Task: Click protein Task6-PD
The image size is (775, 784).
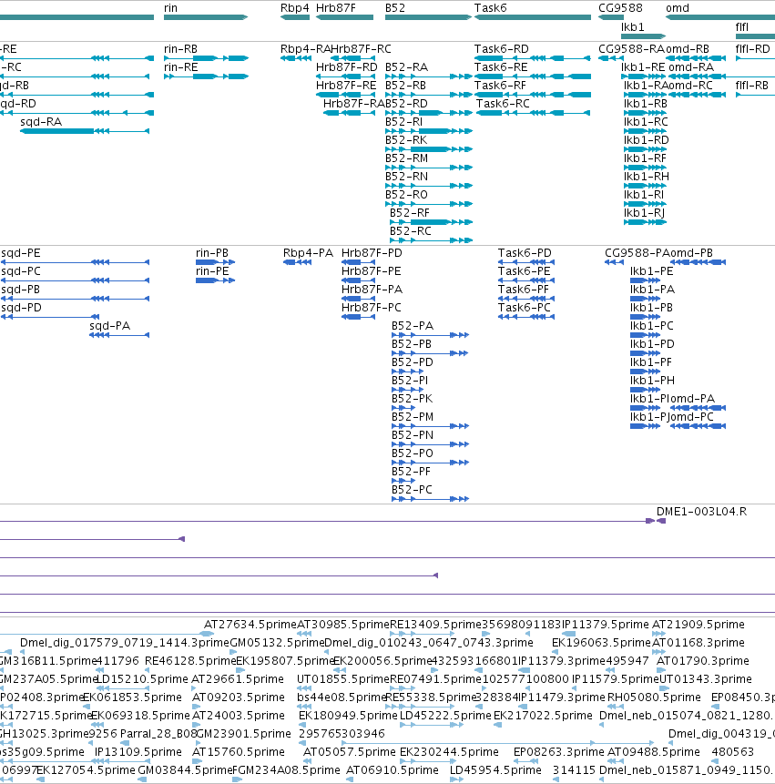Action: (526, 262)
